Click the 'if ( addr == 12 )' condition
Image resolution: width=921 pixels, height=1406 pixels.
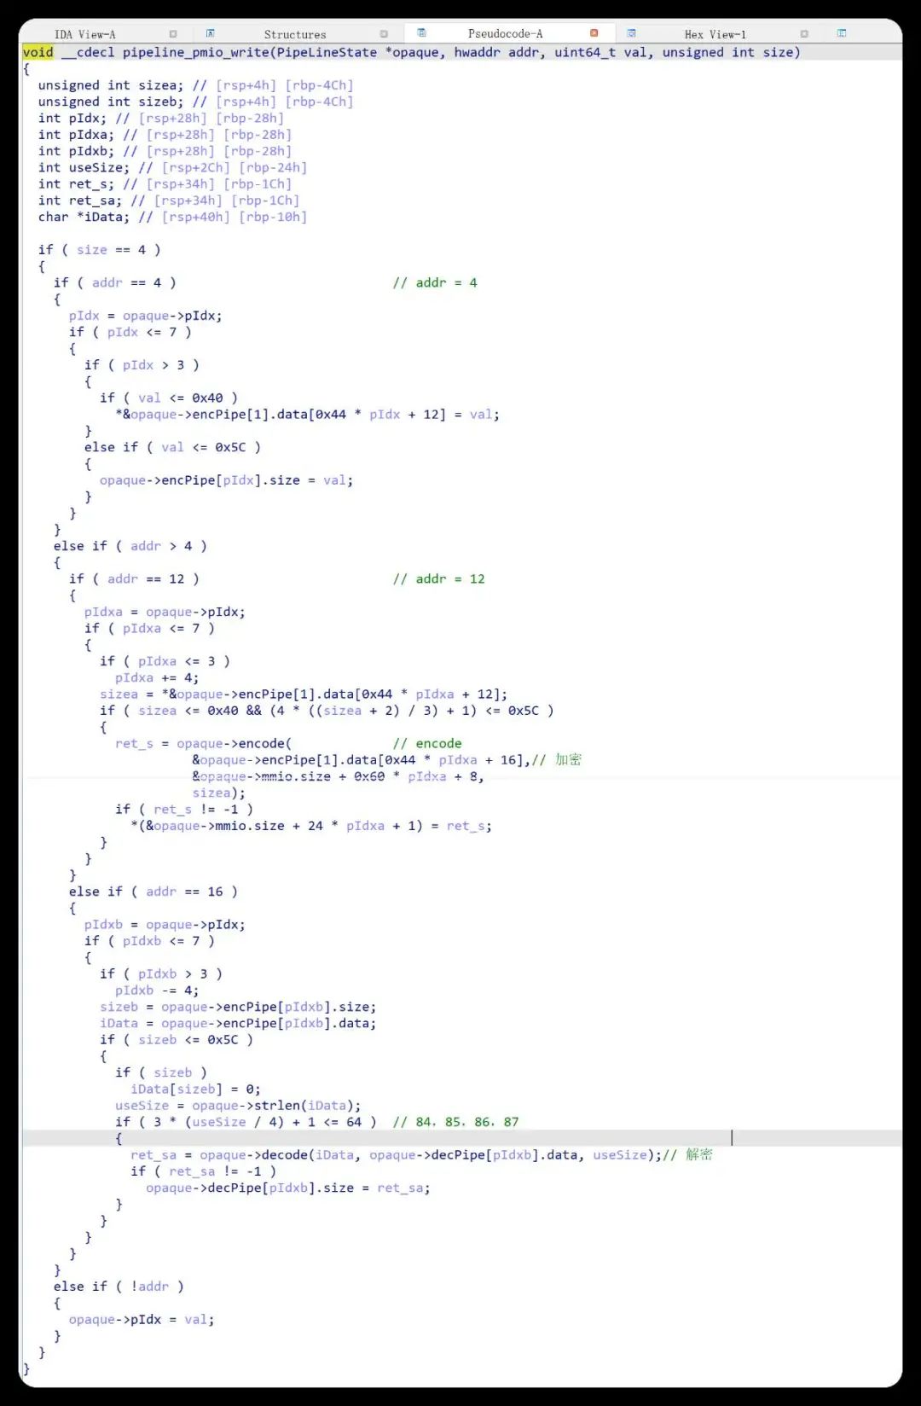point(134,578)
